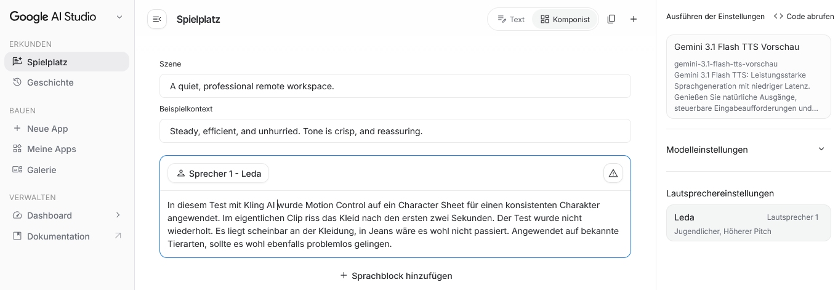
Task: Open the Gemini 3.1 Flash TTS Vorschau model card
Action: tap(749, 76)
